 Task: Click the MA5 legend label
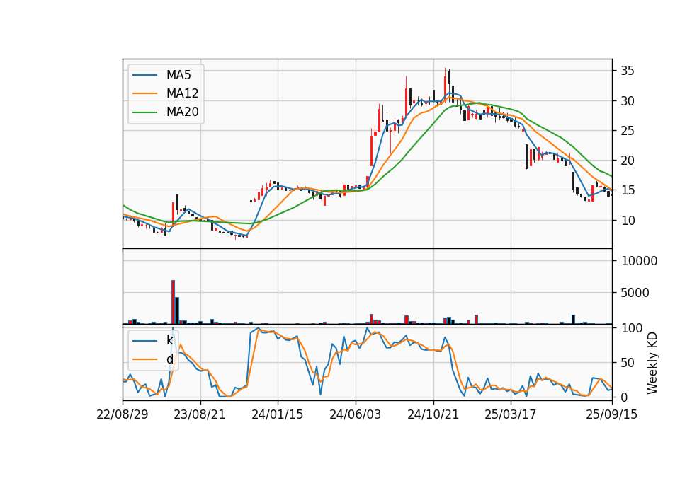pyautogui.click(x=178, y=75)
